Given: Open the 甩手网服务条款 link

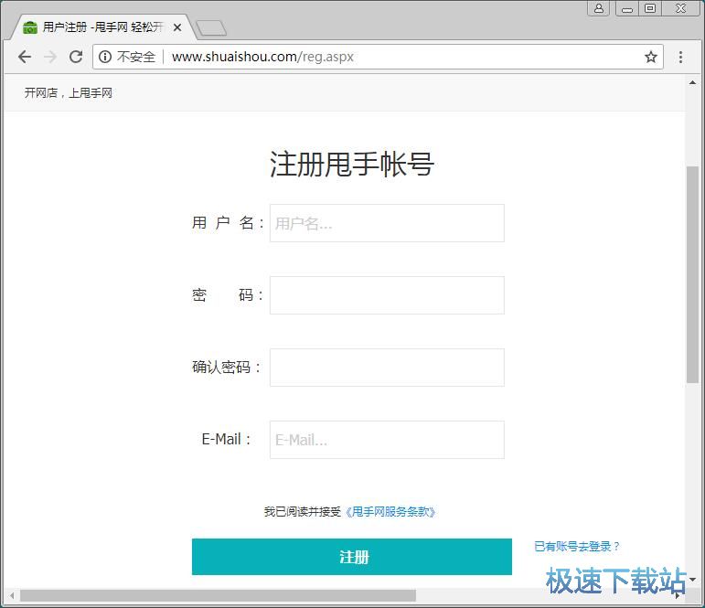Looking at the screenshot, I should (x=390, y=512).
